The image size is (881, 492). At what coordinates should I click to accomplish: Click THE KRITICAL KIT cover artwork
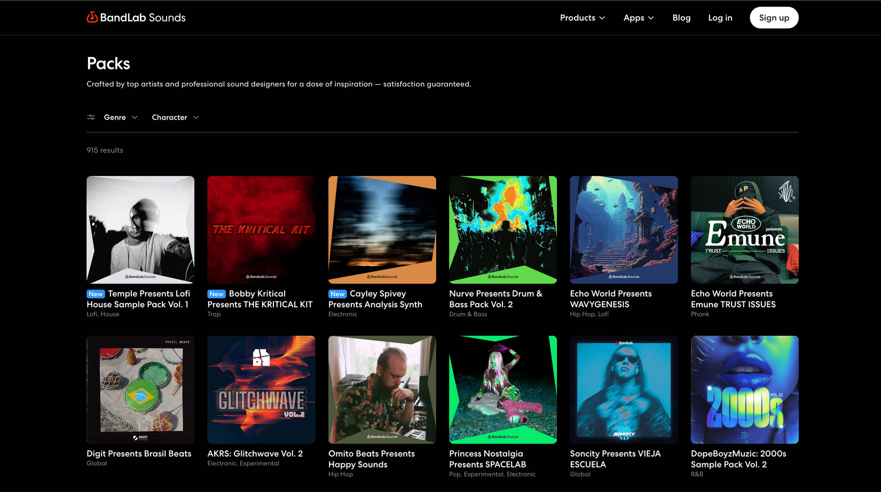click(x=261, y=230)
